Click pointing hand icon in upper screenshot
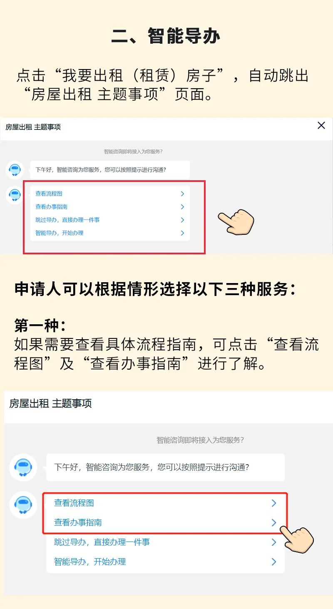 236,221
